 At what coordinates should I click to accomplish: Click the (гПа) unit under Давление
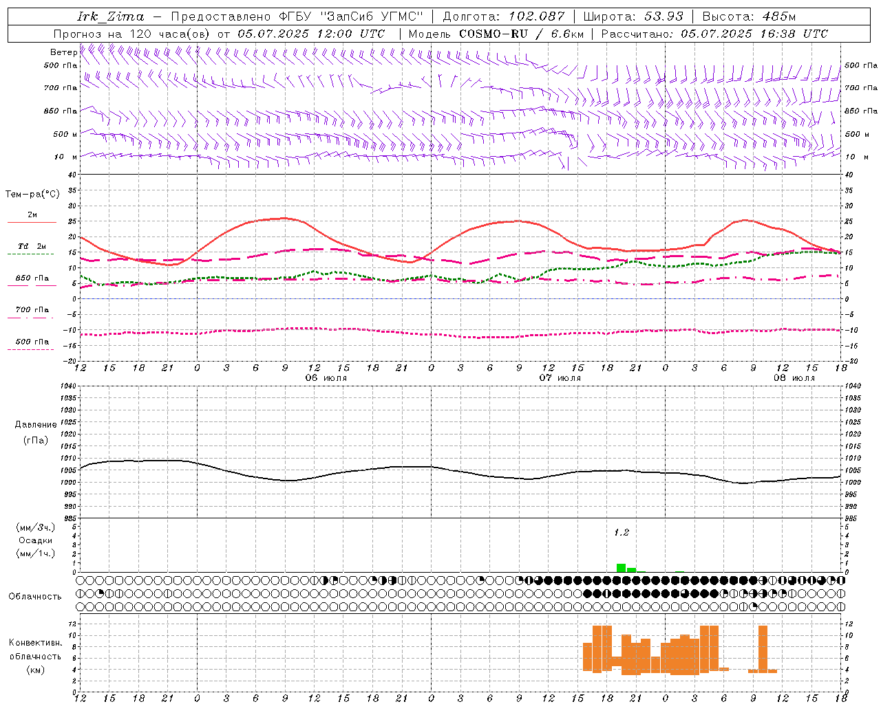click(36, 440)
